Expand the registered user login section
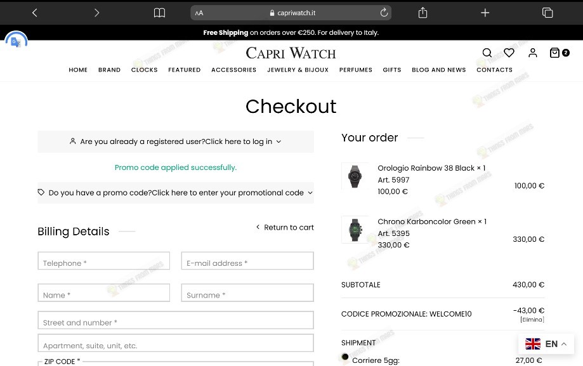Screen dimensions: 583x366 (x=176, y=141)
